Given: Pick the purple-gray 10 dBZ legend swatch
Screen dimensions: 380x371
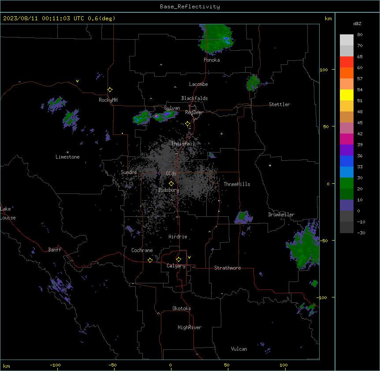Looking at the screenshot, I should tap(346, 205).
